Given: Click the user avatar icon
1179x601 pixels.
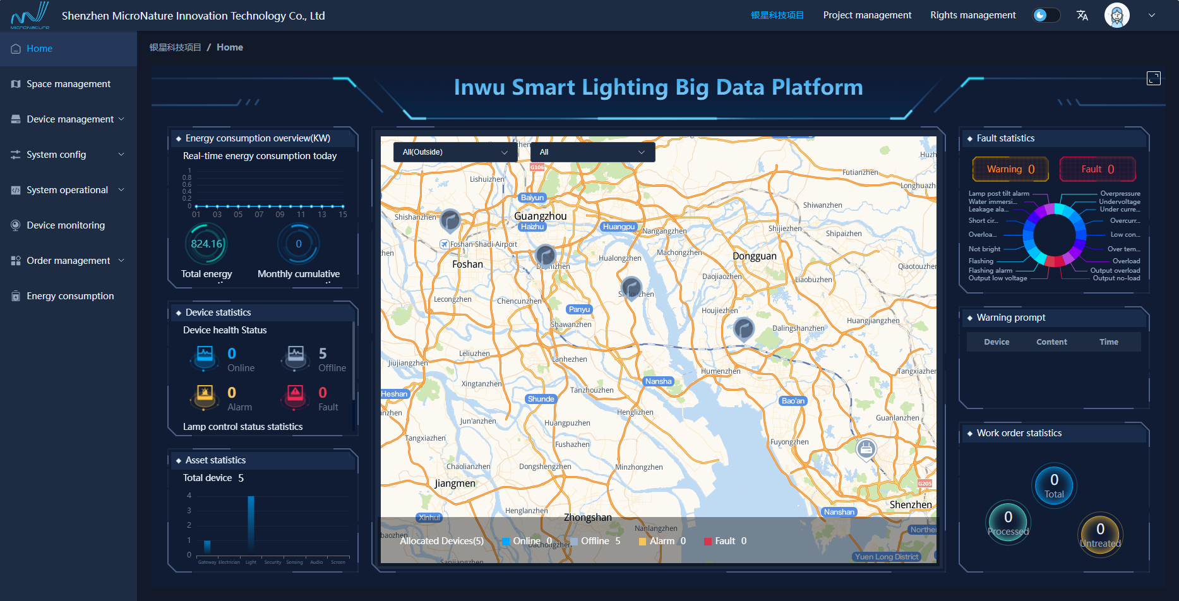Looking at the screenshot, I should click(1116, 15).
